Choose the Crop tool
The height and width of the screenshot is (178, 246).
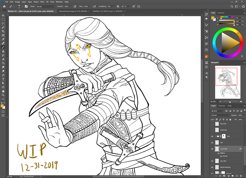[x=3, y=31]
